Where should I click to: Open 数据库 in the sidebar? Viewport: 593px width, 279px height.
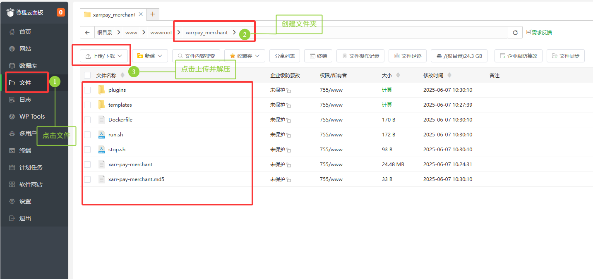click(28, 66)
